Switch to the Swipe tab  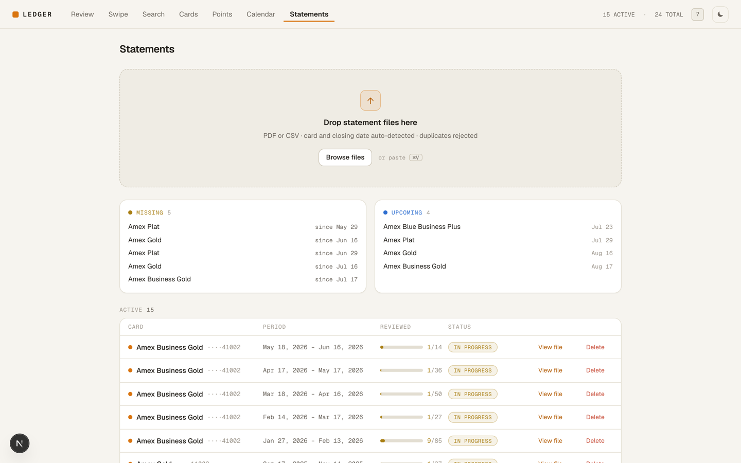[118, 14]
